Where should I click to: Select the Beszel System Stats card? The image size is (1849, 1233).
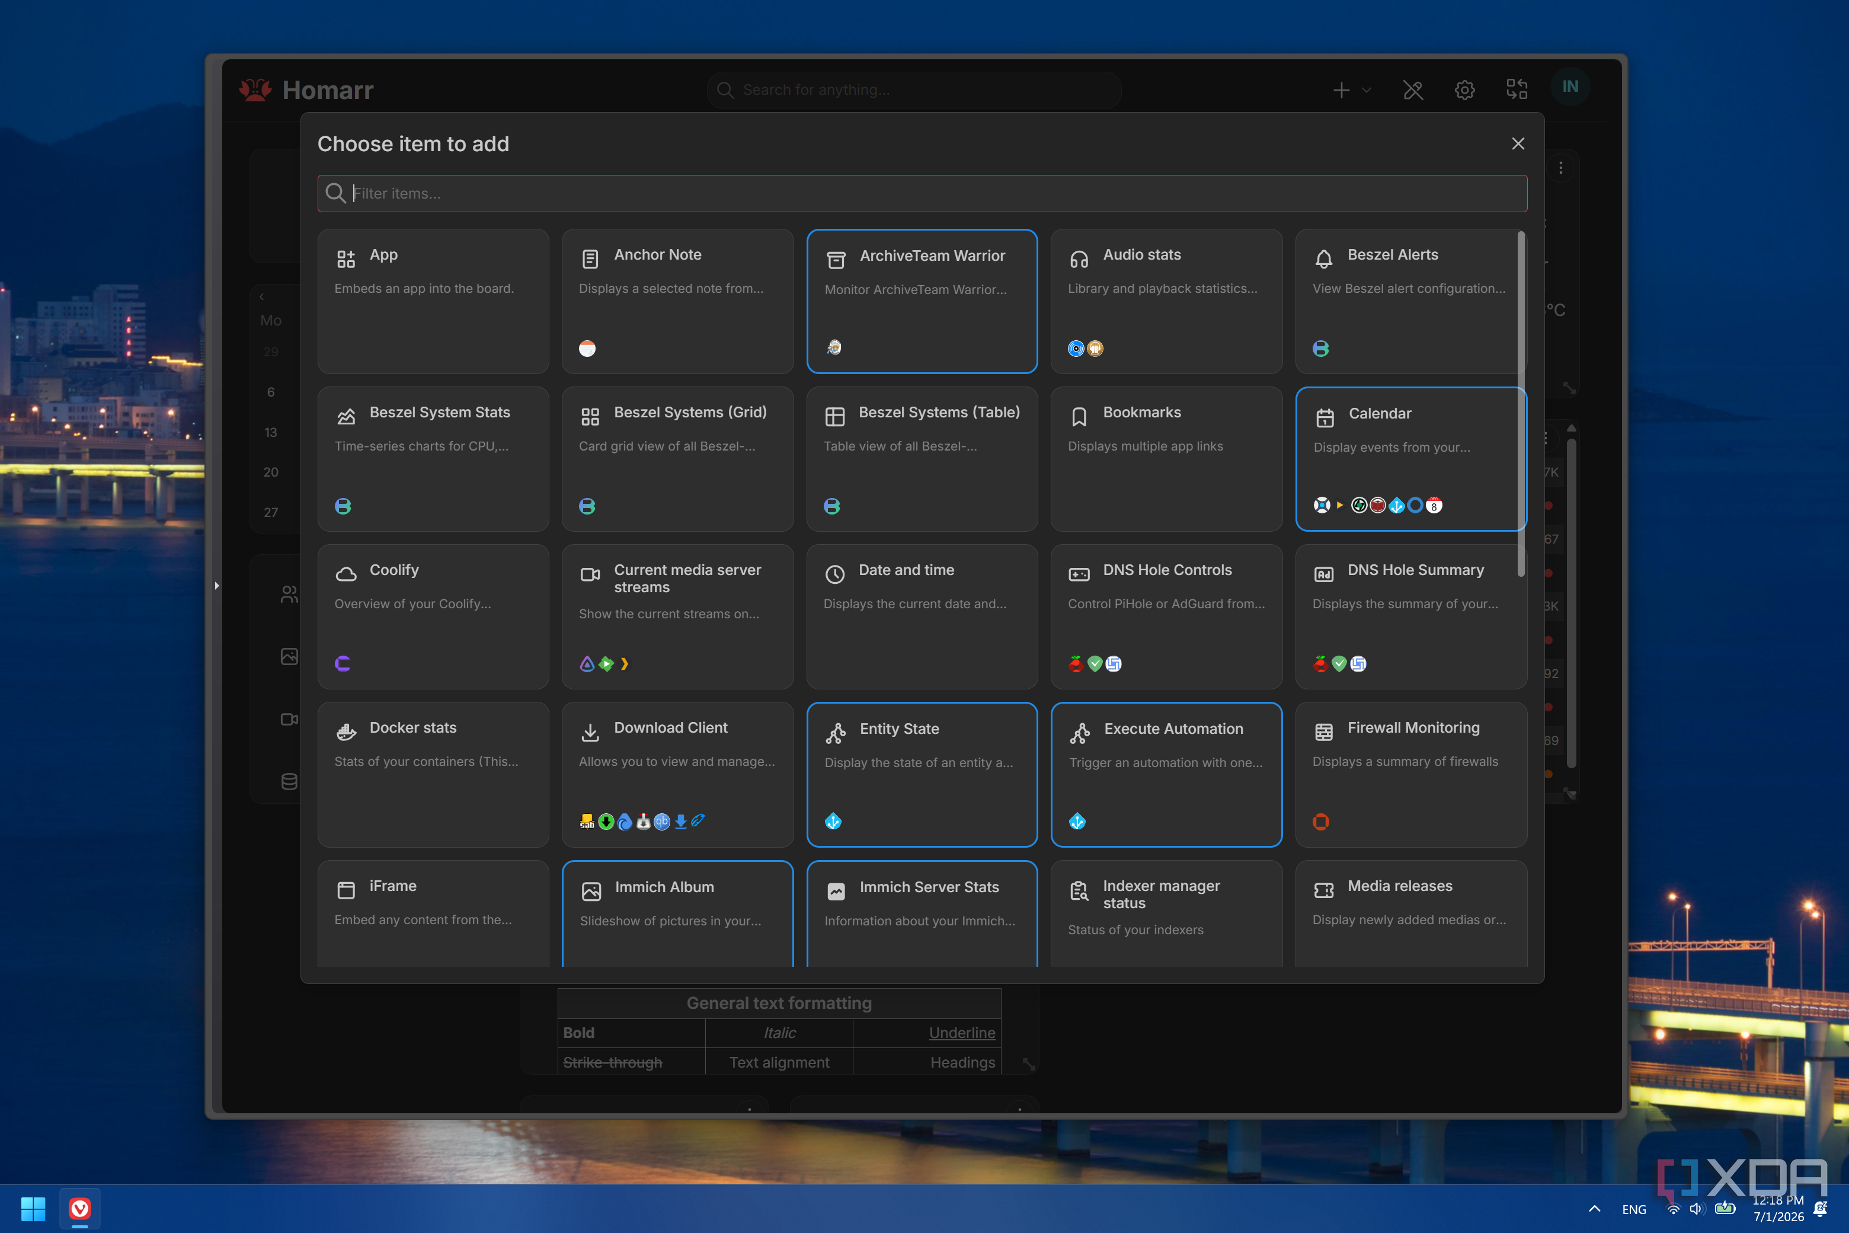(433, 459)
